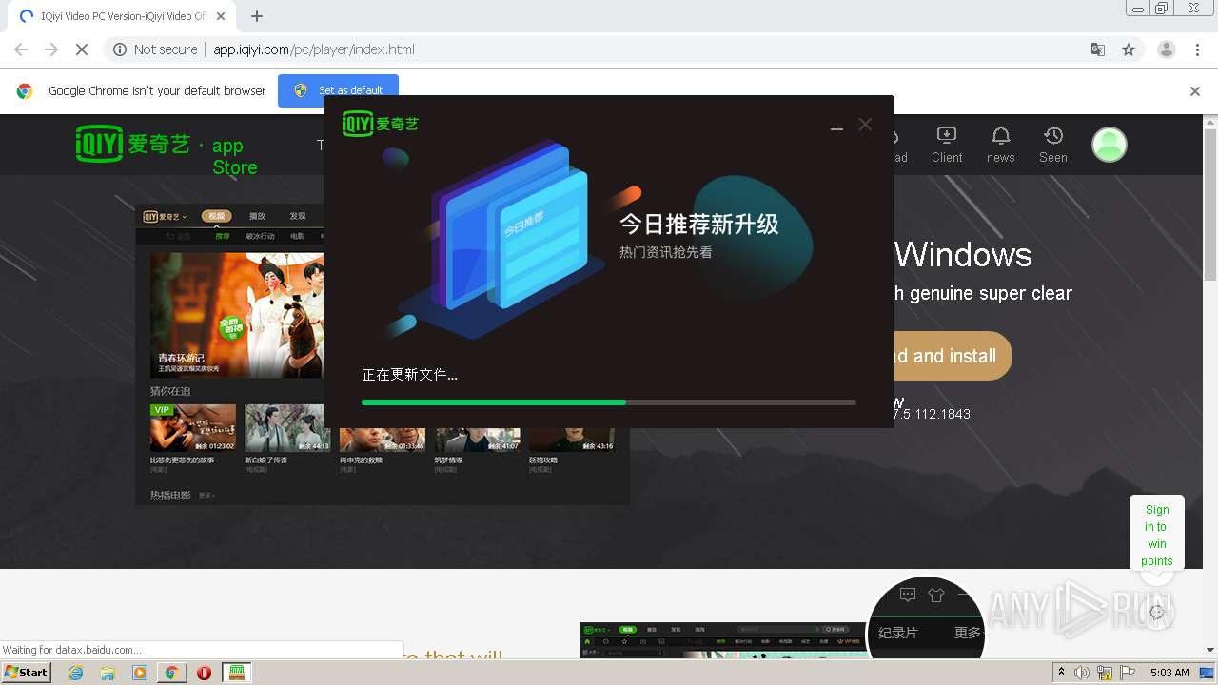Go back in browser history
Viewport: 1218px width, 685px height.
point(21,49)
